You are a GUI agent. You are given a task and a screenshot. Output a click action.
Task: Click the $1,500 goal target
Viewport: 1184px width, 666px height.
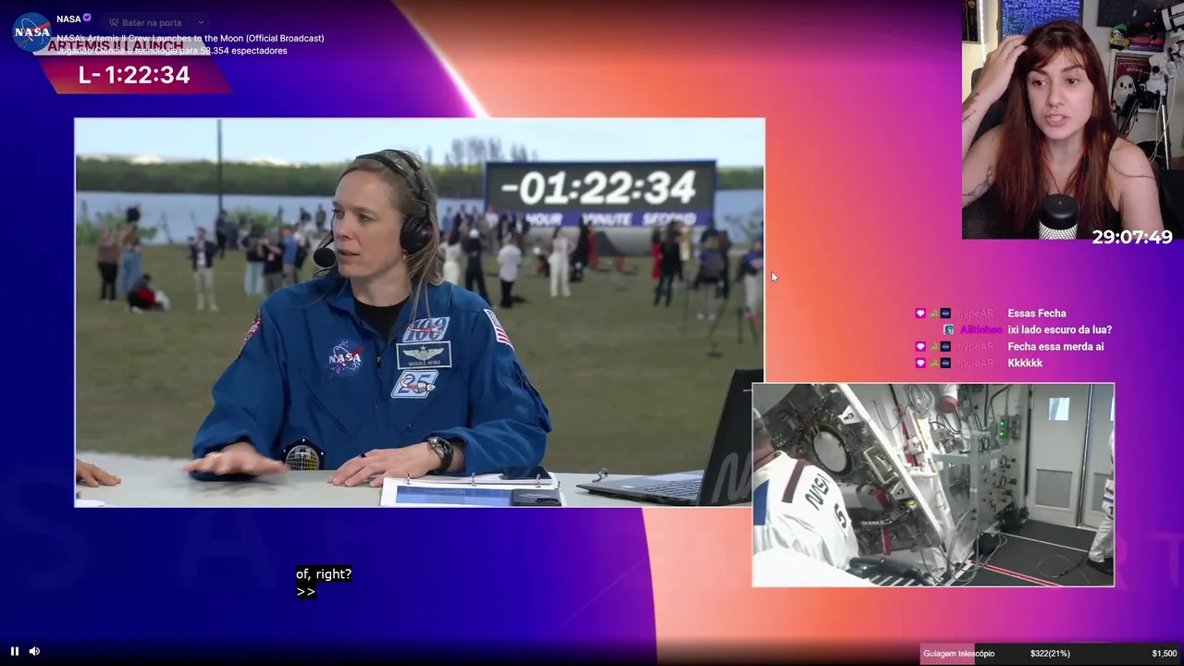click(x=1164, y=654)
